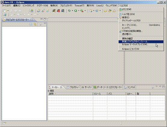Open dropdown beside the globe icon
Image resolution: width=167 pixels, height=127 pixels.
tap(100, 11)
